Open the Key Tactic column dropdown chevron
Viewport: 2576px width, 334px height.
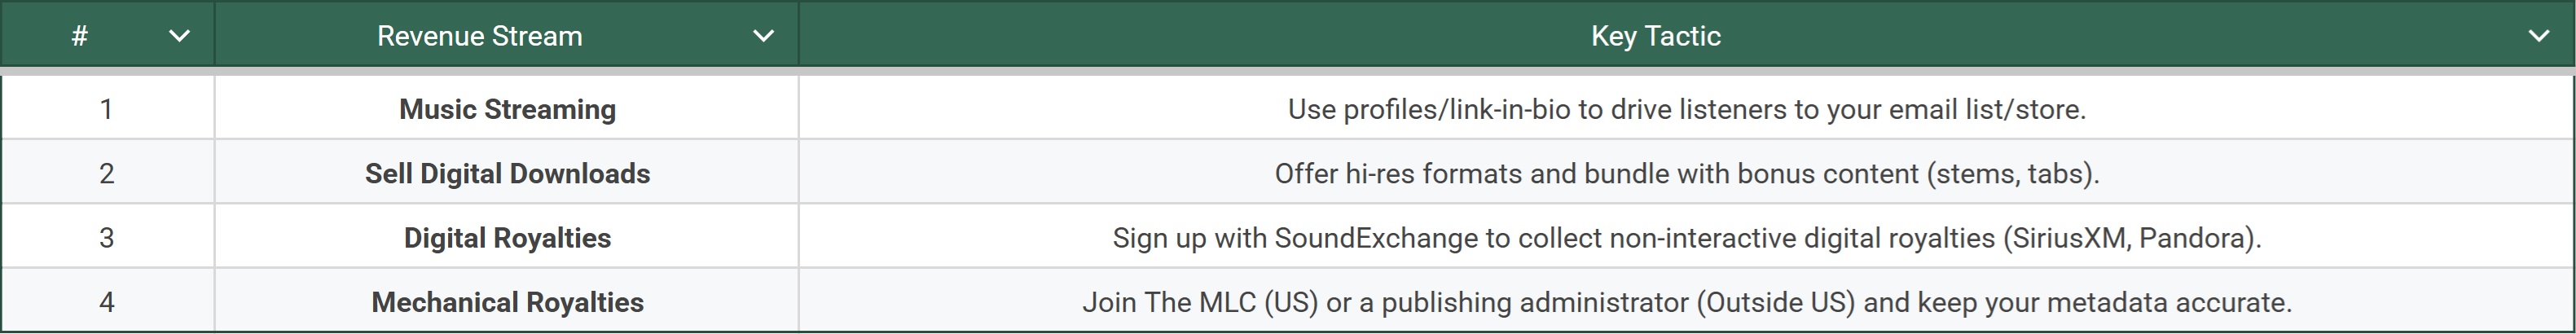point(2538,36)
